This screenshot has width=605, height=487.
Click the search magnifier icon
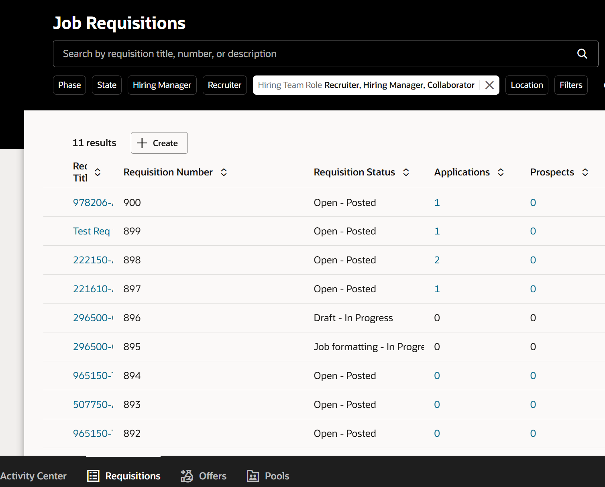click(582, 54)
